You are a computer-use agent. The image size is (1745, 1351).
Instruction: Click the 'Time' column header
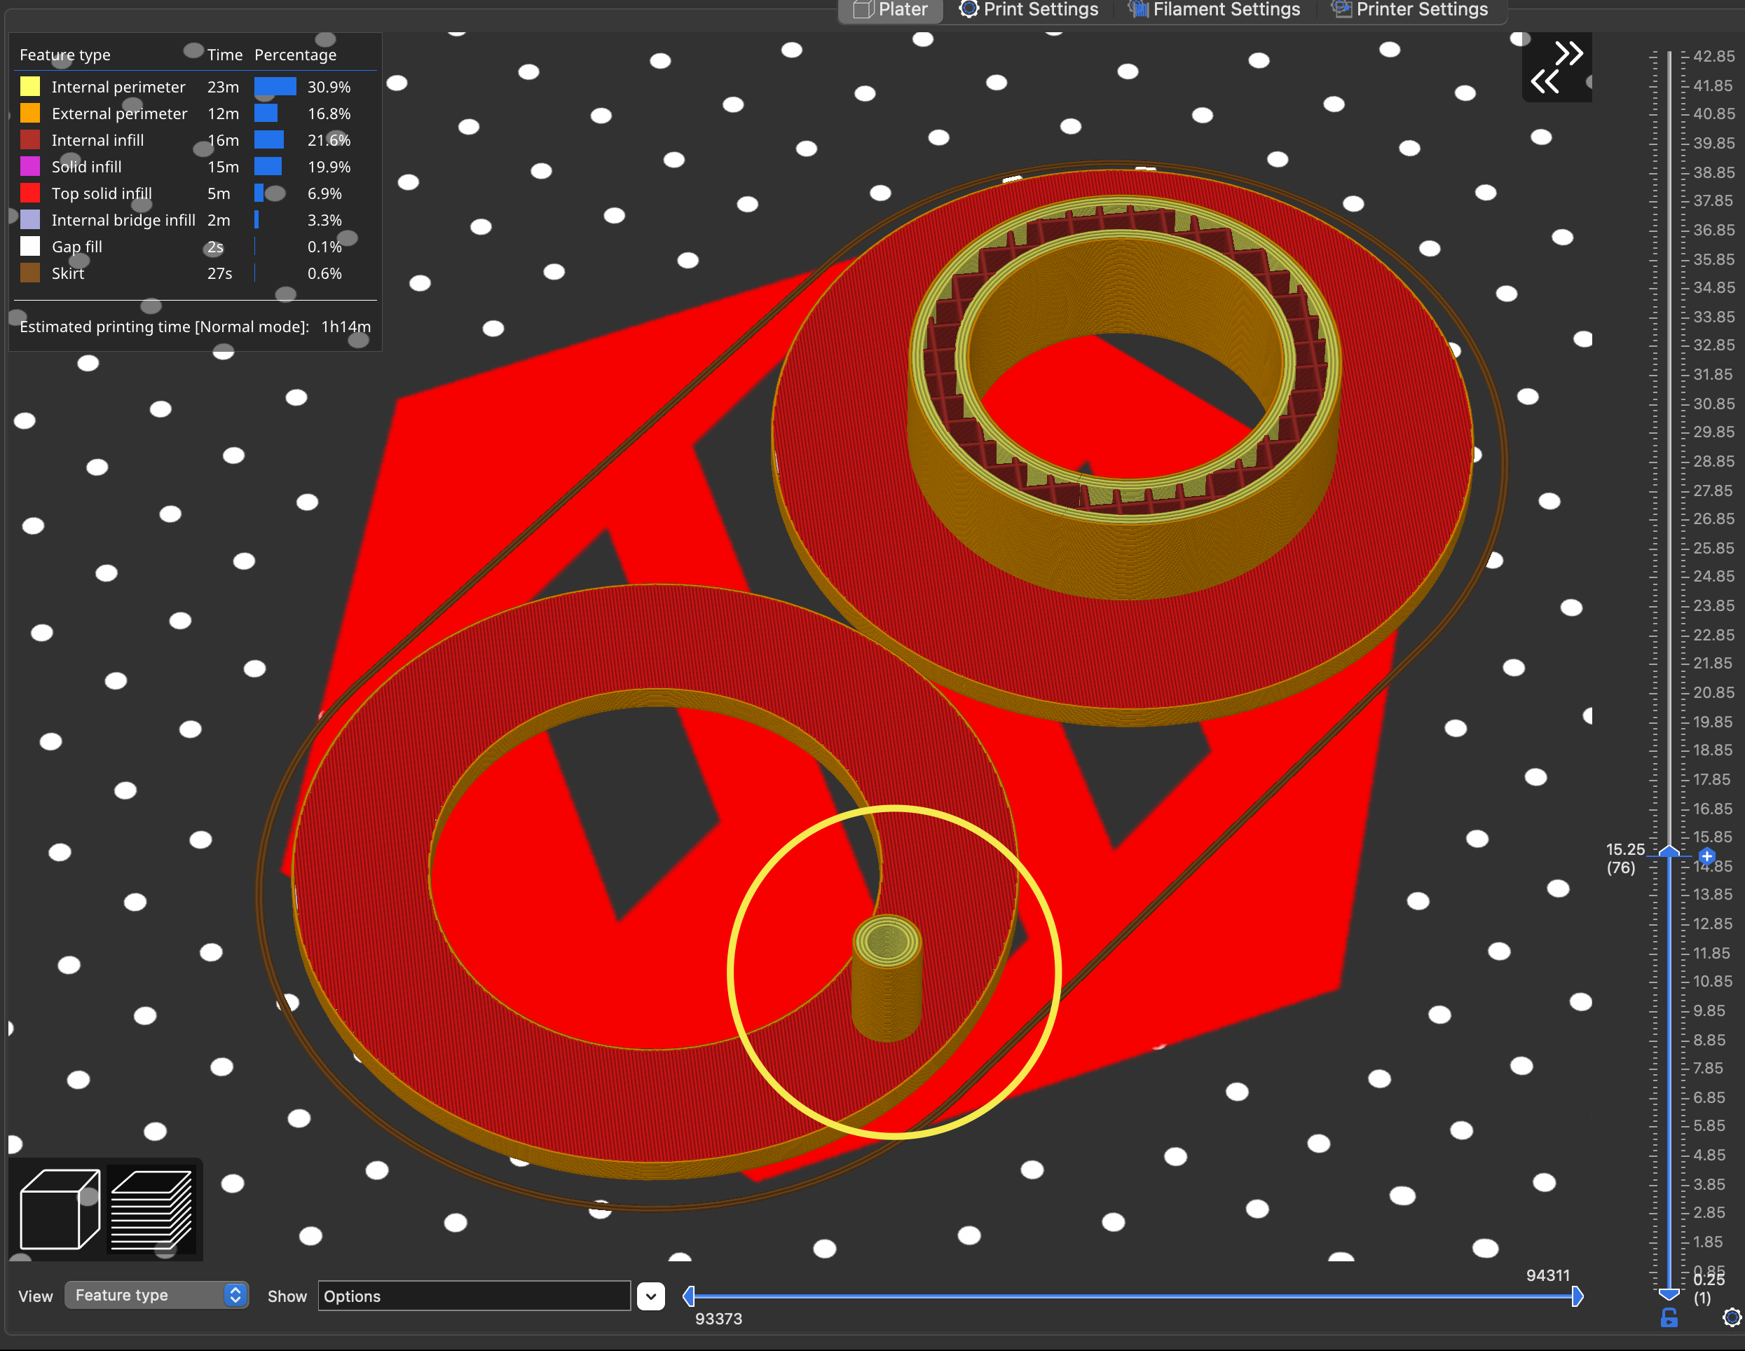click(x=224, y=55)
